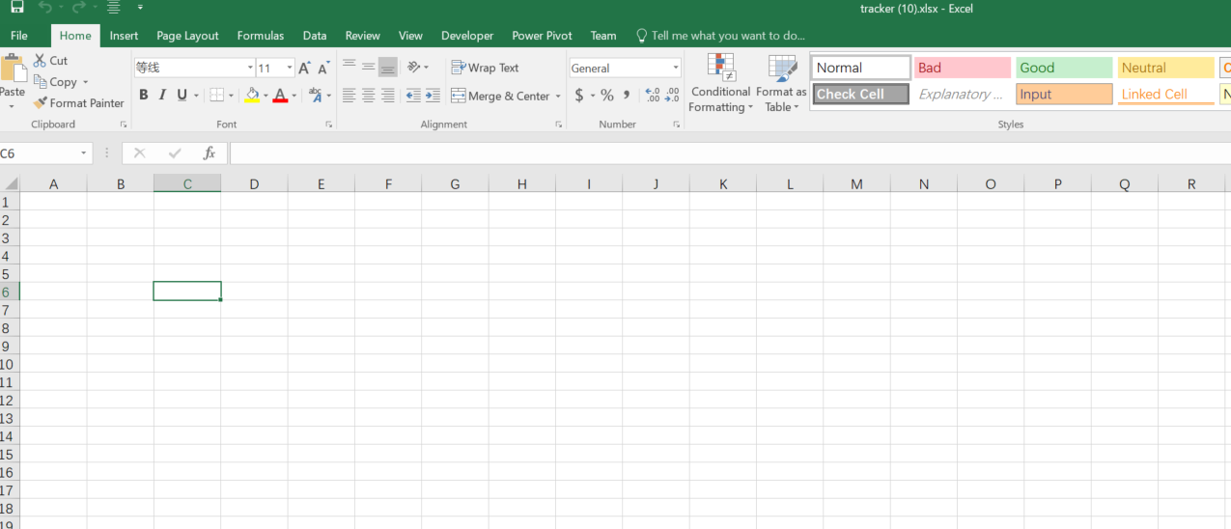The height and width of the screenshot is (529, 1231).
Task: Decrease cell indent
Action: click(x=413, y=96)
